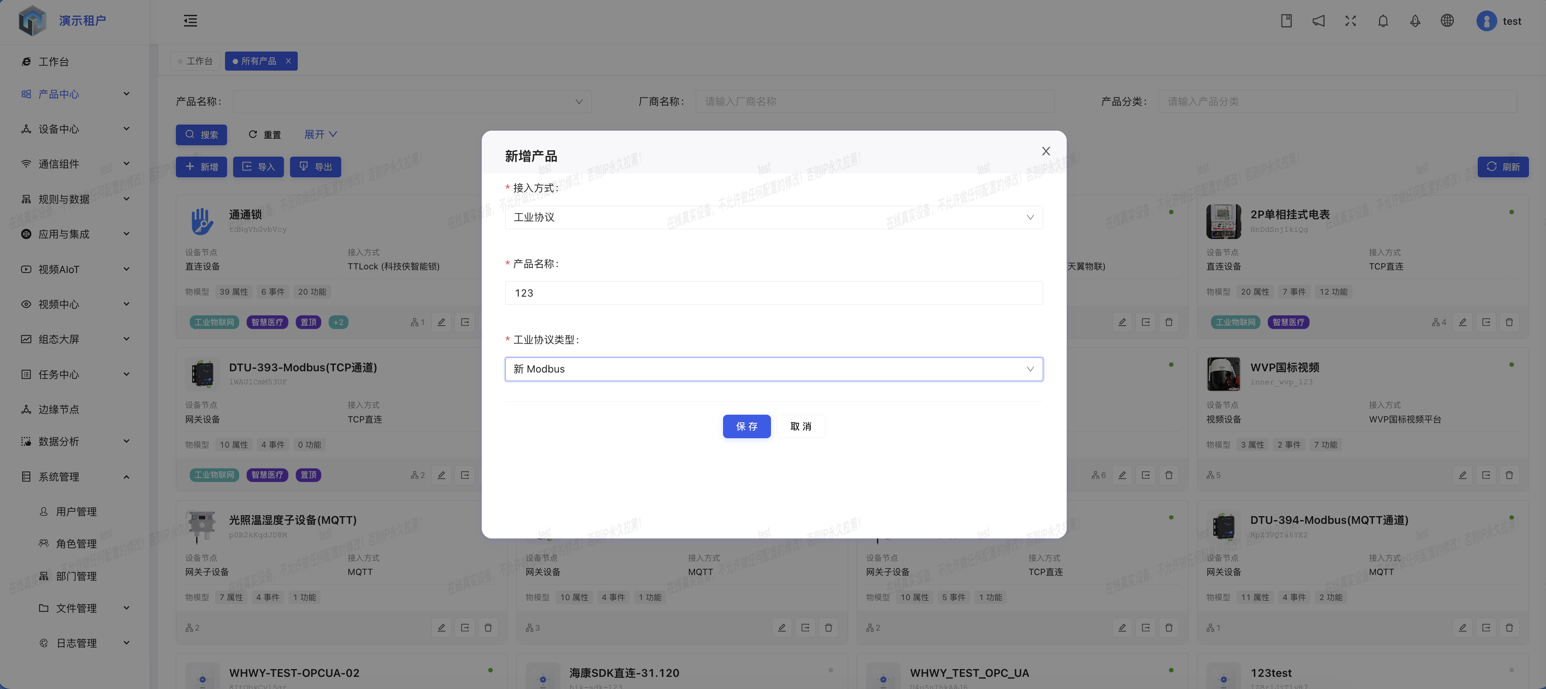Open the 通通锁 product title

[x=245, y=215]
